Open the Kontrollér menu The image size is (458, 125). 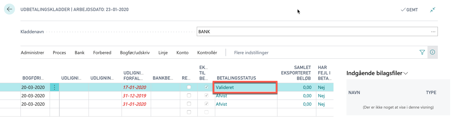tap(207, 53)
